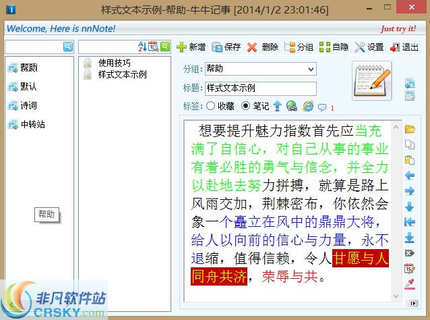This screenshot has height=320, width=430.
Task: Click the calendar date search icon
Action: pos(153,47)
